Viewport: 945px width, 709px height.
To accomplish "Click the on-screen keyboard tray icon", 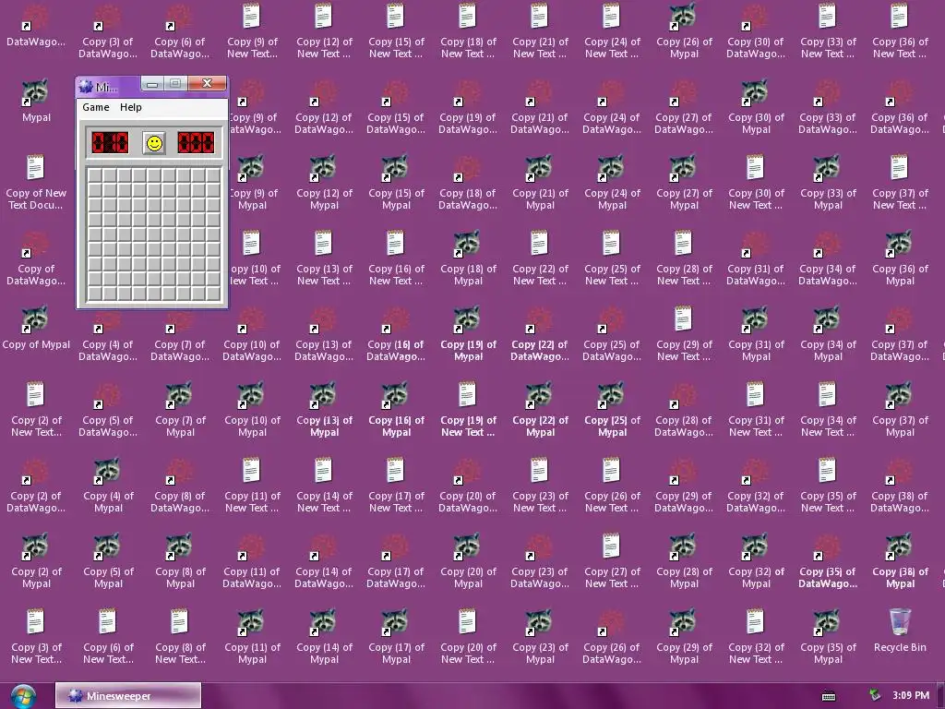I will pyautogui.click(x=829, y=696).
